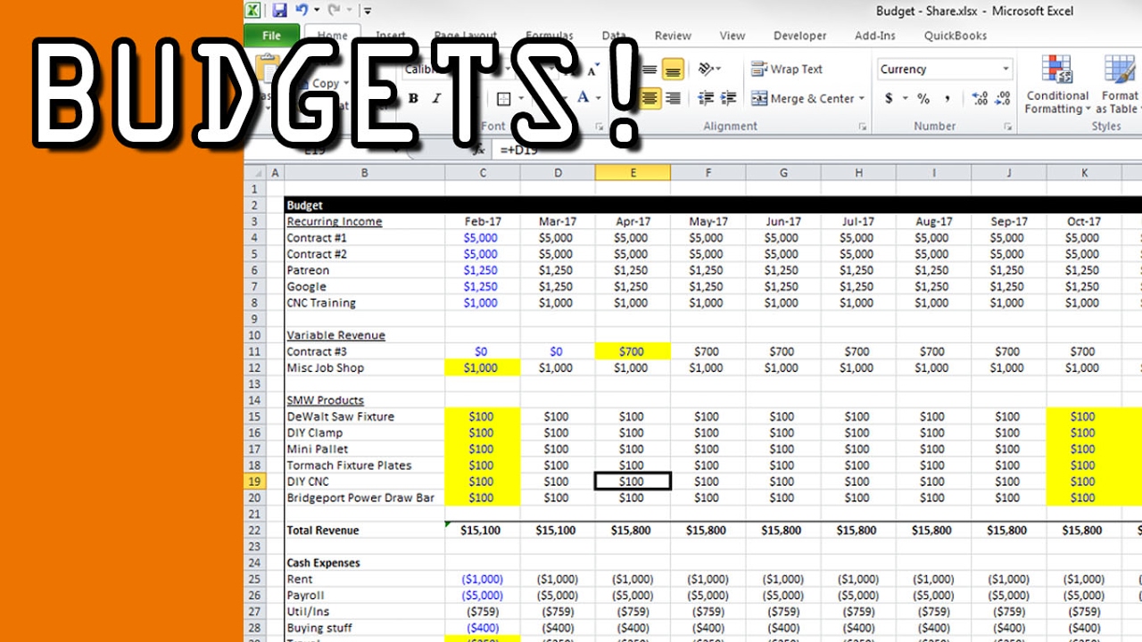Open Conditional Formatting icon

coord(1057,70)
